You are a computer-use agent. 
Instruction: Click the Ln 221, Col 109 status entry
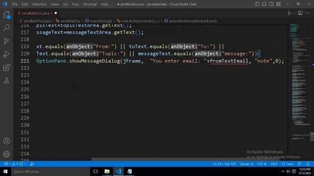tap(224, 164)
